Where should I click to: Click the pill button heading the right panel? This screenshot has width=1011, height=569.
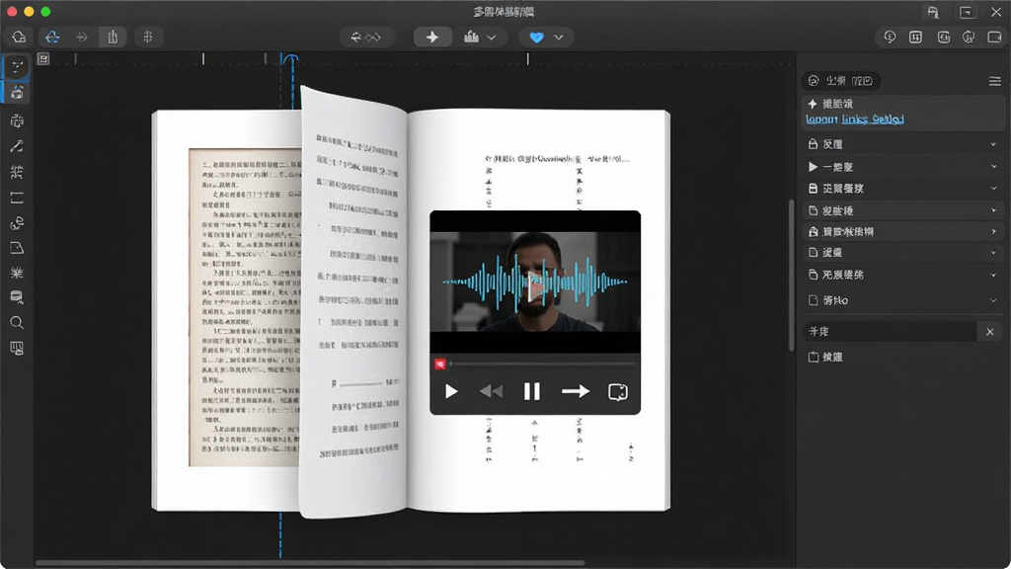click(x=842, y=81)
